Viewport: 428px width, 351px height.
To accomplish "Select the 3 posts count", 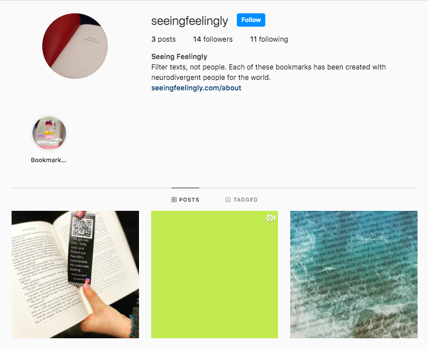I will click(x=163, y=39).
